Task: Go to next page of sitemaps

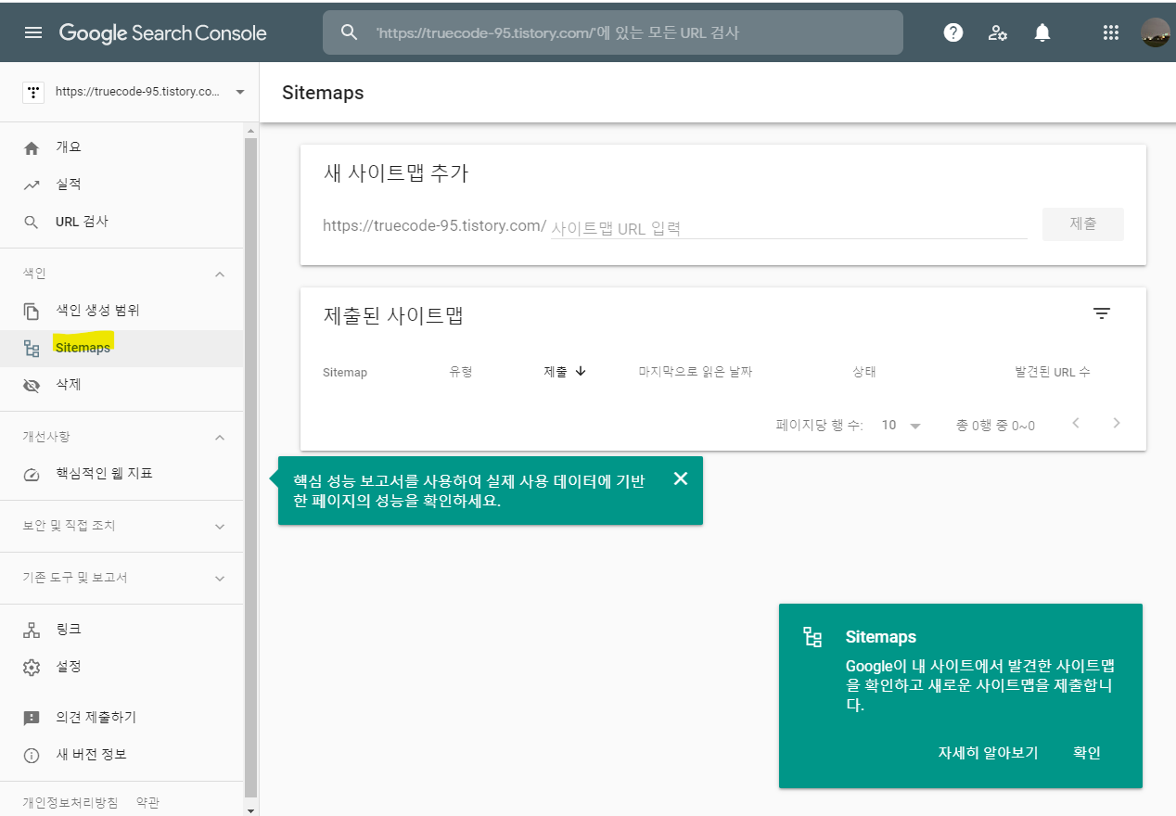Action: (x=1117, y=423)
